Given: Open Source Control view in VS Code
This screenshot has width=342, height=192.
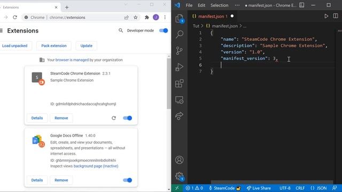Looking at the screenshot, I should pyautogui.click(x=180, y=51).
